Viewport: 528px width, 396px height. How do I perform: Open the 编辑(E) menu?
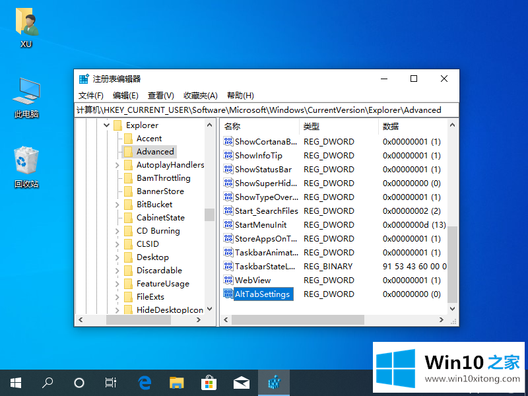125,96
